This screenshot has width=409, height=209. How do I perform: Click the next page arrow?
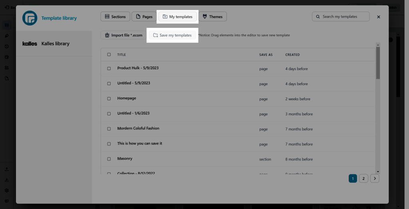tap(375, 178)
